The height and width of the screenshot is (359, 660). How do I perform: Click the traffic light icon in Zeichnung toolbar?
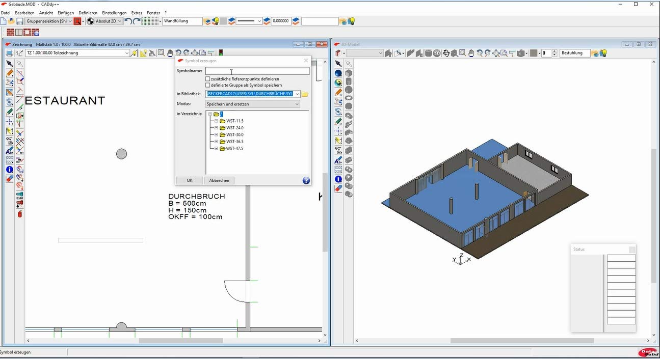(221, 53)
